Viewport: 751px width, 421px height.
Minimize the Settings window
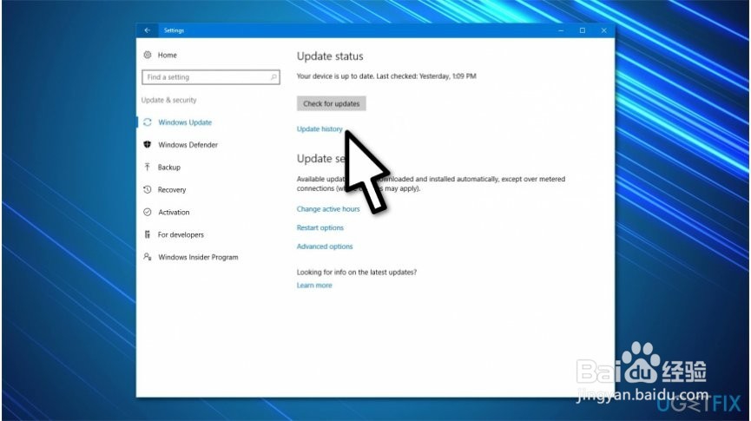tap(561, 30)
